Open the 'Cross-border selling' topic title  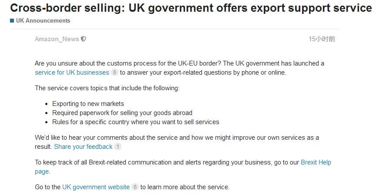[191, 8]
